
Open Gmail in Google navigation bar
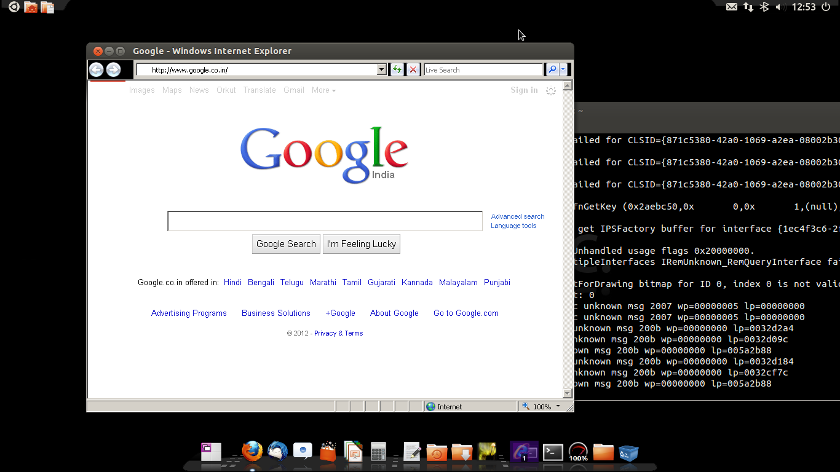tap(294, 90)
